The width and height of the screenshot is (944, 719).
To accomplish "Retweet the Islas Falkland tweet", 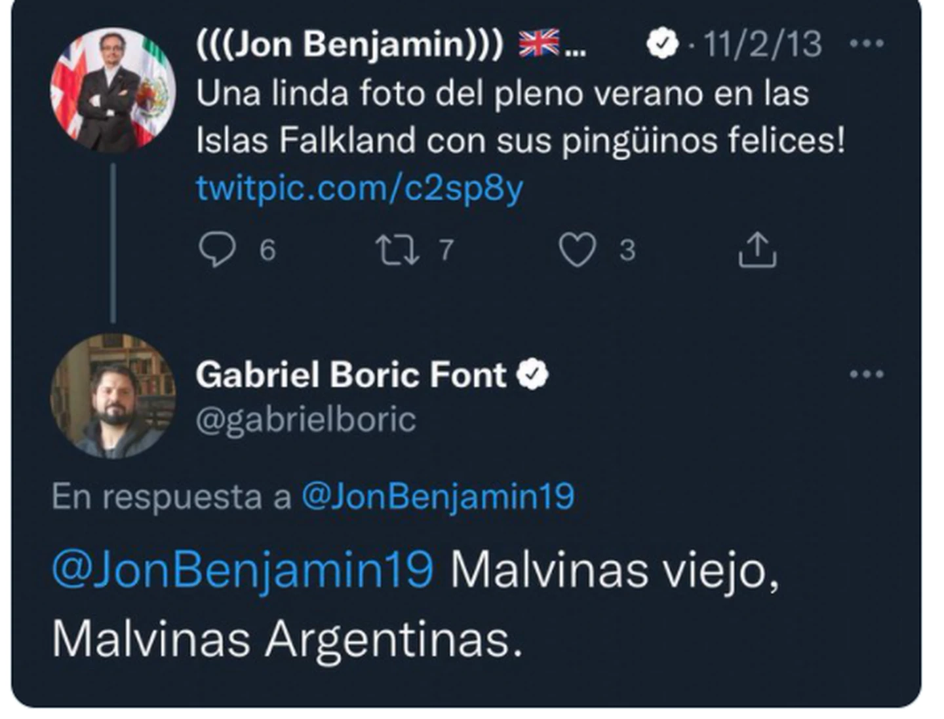I will pos(397,250).
